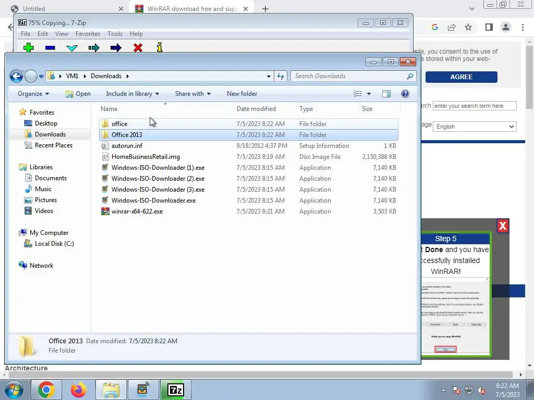Image resolution: width=534 pixels, height=400 pixels.
Task: Toggle the preview pane icon in Explorer
Action: point(386,94)
